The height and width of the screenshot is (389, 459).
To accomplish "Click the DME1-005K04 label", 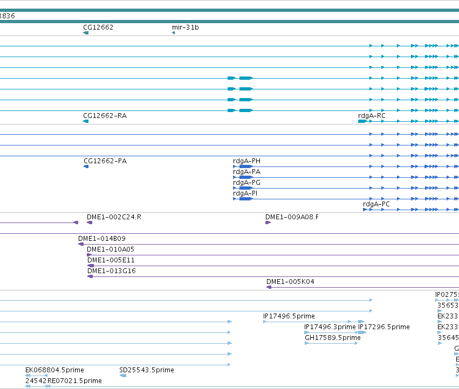I will coord(290,282).
